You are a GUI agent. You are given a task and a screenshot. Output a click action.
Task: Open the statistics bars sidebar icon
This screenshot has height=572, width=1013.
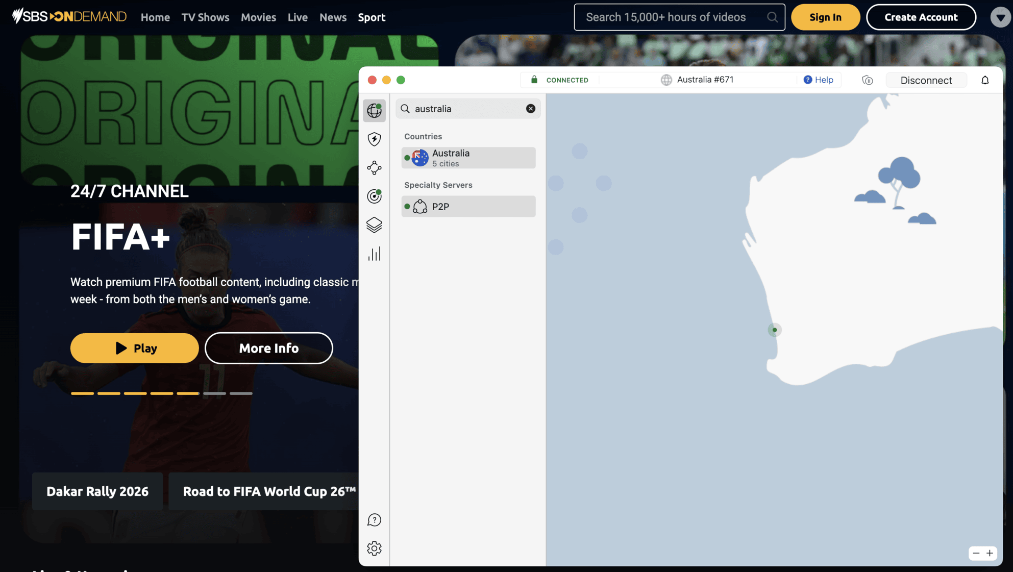[374, 254]
